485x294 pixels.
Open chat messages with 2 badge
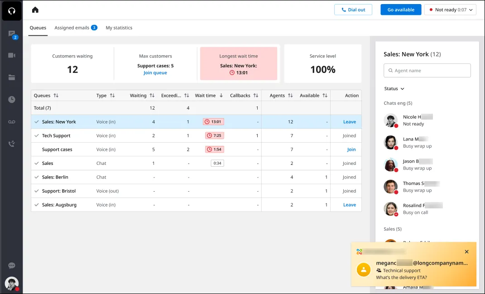coord(12,34)
